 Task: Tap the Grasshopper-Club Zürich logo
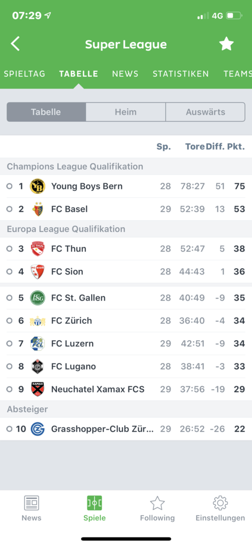click(38, 429)
